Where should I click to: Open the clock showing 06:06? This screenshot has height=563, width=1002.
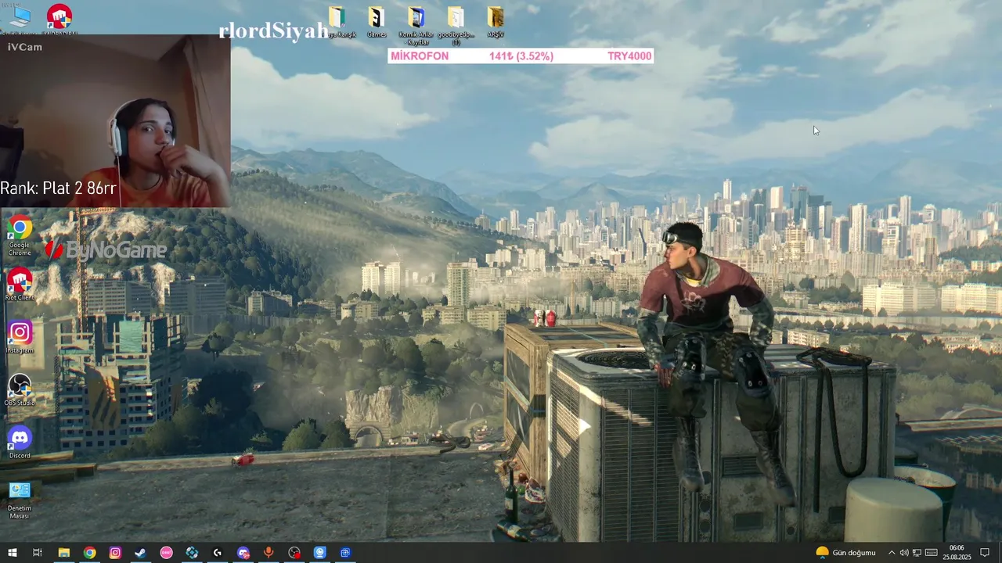pyautogui.click(x=957, y=553)
